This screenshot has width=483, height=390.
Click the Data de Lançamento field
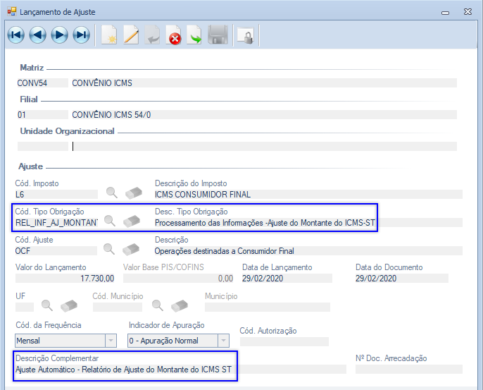(287, 279)
